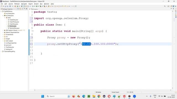Image resolution: width=177 pixels, height=99 pixels.
Task: Collapse the src/test/java folder
Action: 3,16
